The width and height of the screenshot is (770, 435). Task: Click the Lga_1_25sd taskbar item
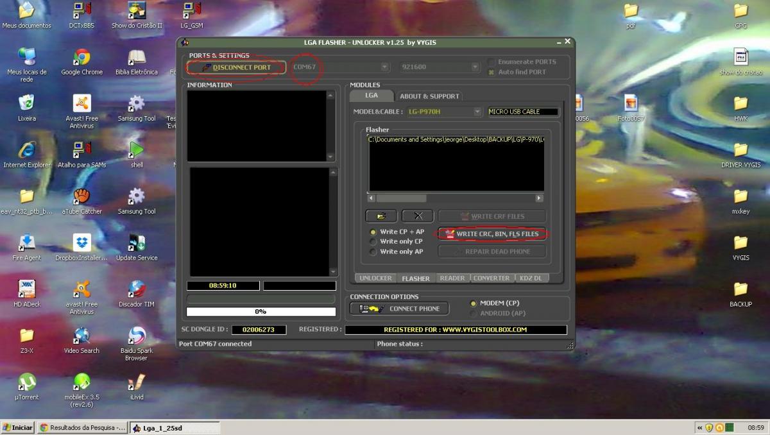(x=175, y=427)
